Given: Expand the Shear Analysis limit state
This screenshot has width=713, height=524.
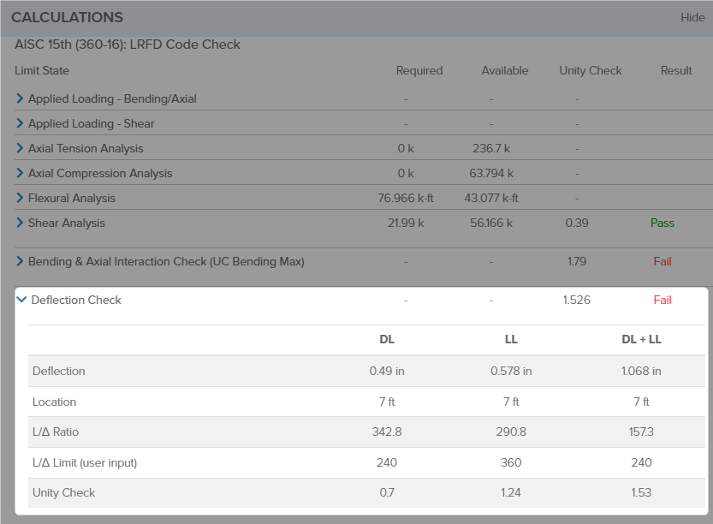Looking at the screenshot, I should (x=21, y=223).
